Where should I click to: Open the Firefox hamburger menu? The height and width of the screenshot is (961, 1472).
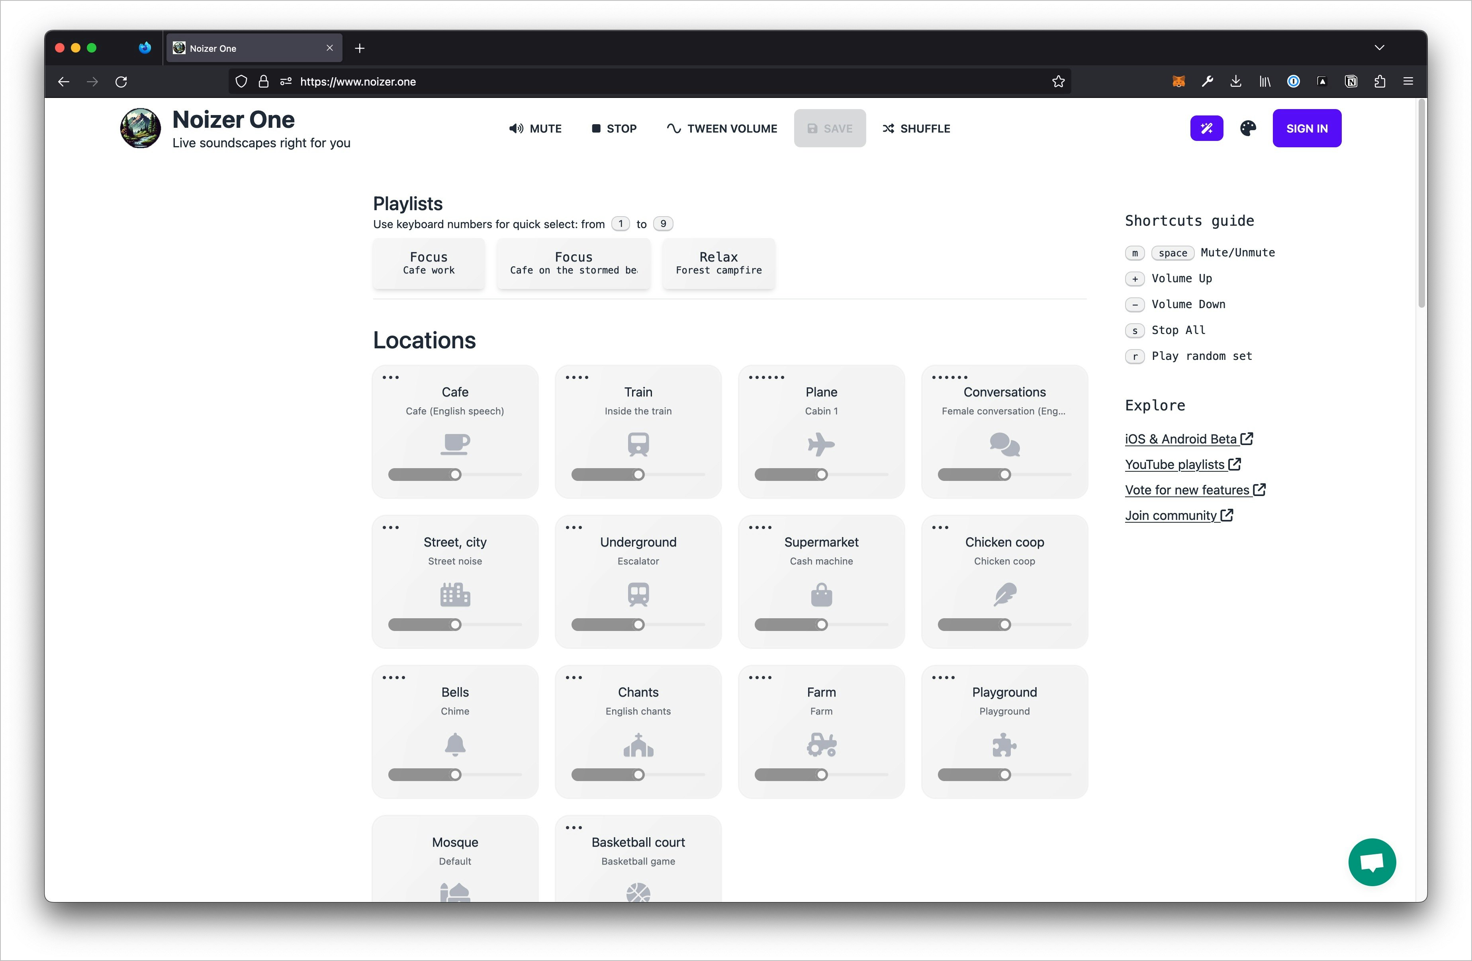tap(1407, 81)
